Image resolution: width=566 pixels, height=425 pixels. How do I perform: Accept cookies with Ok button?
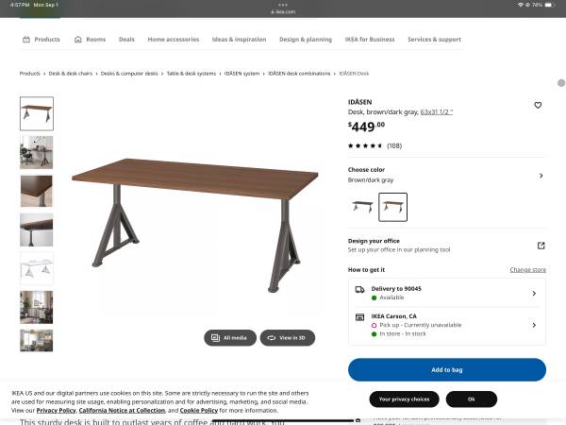[x=472, y=399]
